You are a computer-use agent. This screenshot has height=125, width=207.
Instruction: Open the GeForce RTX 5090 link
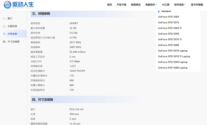169,34
